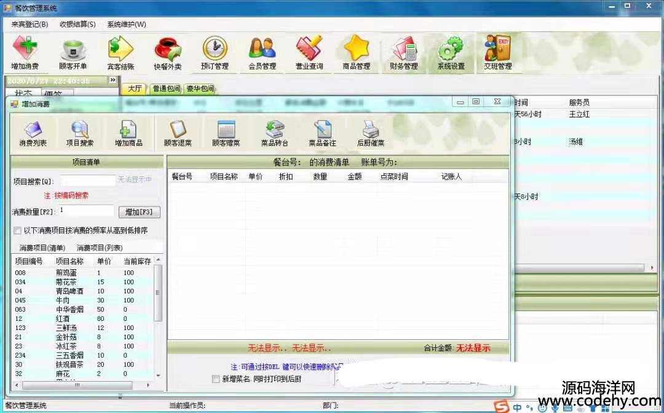Screen dimensions: 664x413
Task: Click the 点菜时间 column header
Action: (x=394, y=176)
